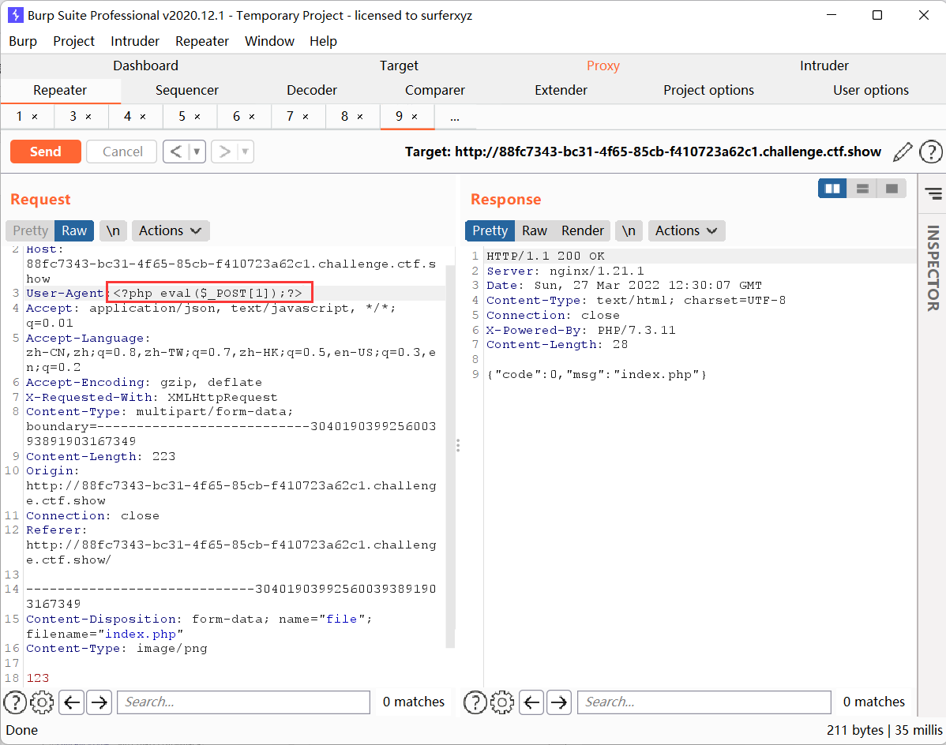Toggle response Pretty view
The image size is (946, 745).
pos(490,231)
